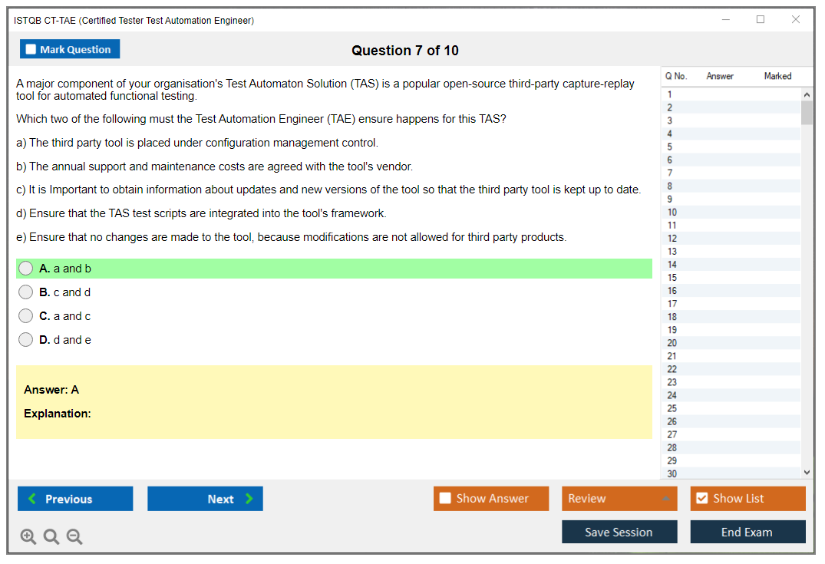
Task: Select question 22 in the question list
Action: pyautogui.click(x=672, y=369)
